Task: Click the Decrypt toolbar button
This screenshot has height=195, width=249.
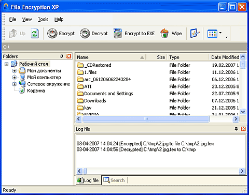Action: [x=94, y=34]
